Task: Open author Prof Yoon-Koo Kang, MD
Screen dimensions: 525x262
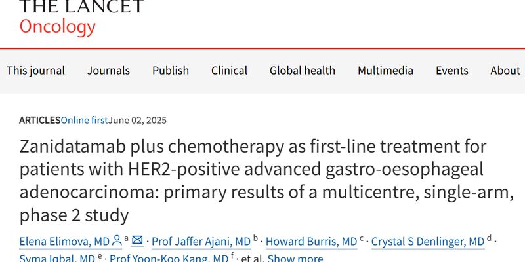Action: coord(169,258)
